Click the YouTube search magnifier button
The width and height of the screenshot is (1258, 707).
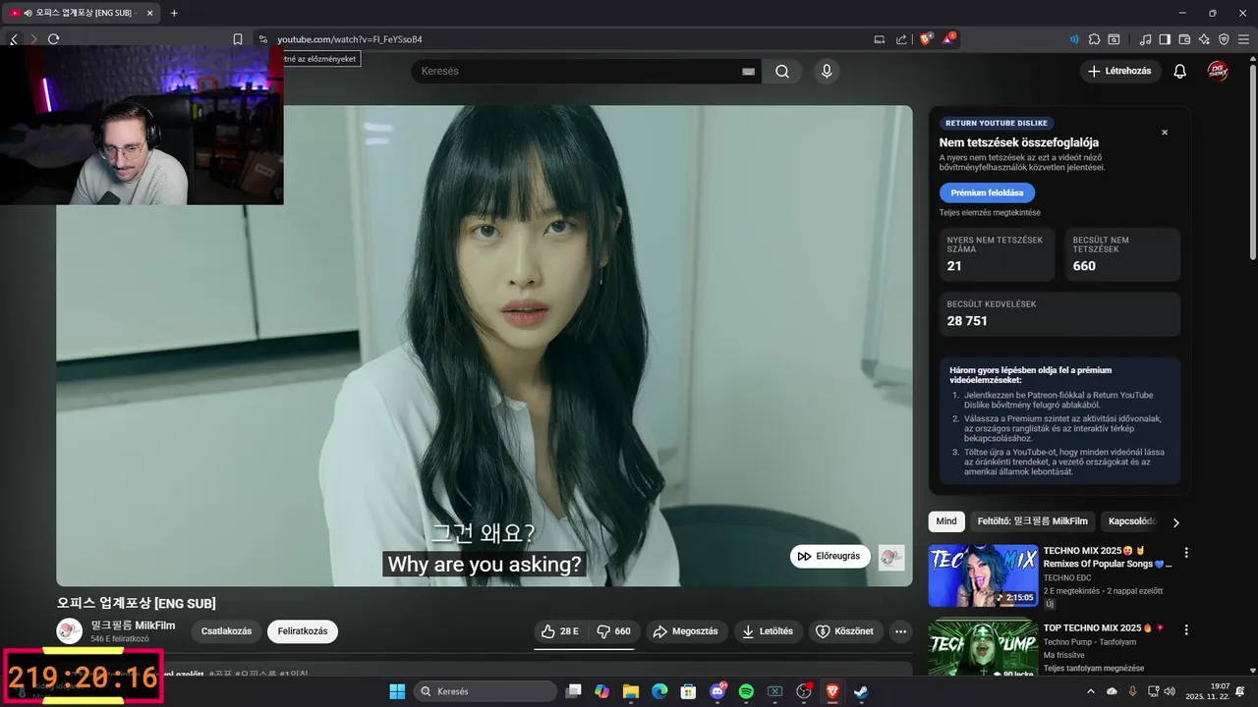(781, 71)
